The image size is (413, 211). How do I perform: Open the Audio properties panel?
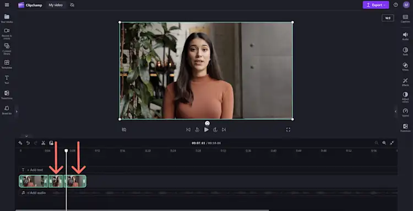[x=405, y=36]
